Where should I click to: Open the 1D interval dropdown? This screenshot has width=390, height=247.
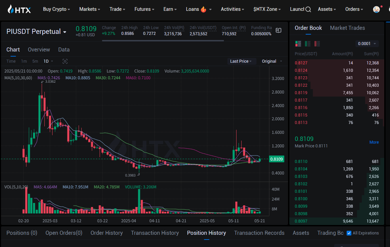48,61
